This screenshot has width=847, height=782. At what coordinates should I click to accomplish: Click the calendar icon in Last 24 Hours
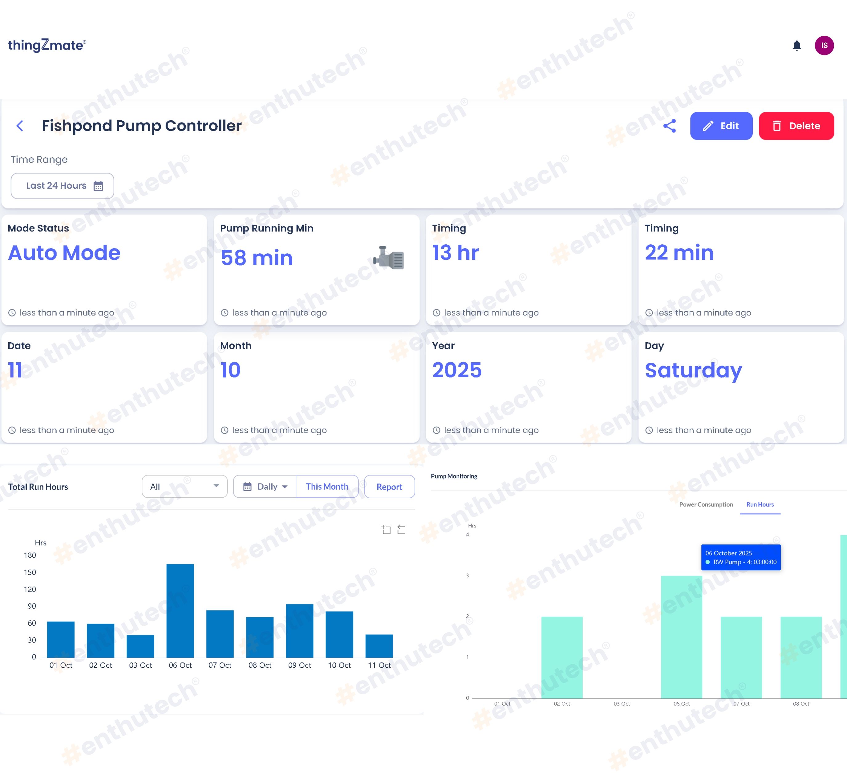tap(98, 186)
